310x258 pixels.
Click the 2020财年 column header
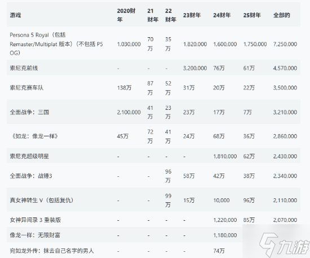[x=126, y=15]
